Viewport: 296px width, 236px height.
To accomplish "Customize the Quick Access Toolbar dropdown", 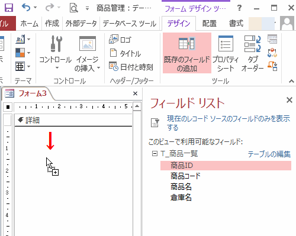I will (87, 8).
